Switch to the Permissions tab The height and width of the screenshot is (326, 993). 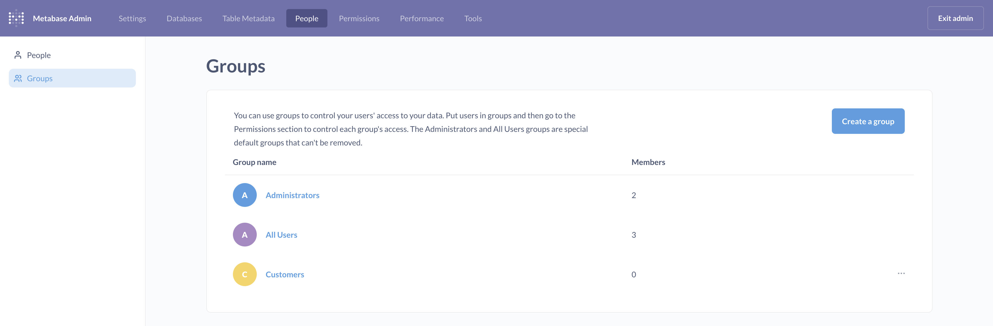(x=359, y=18)
